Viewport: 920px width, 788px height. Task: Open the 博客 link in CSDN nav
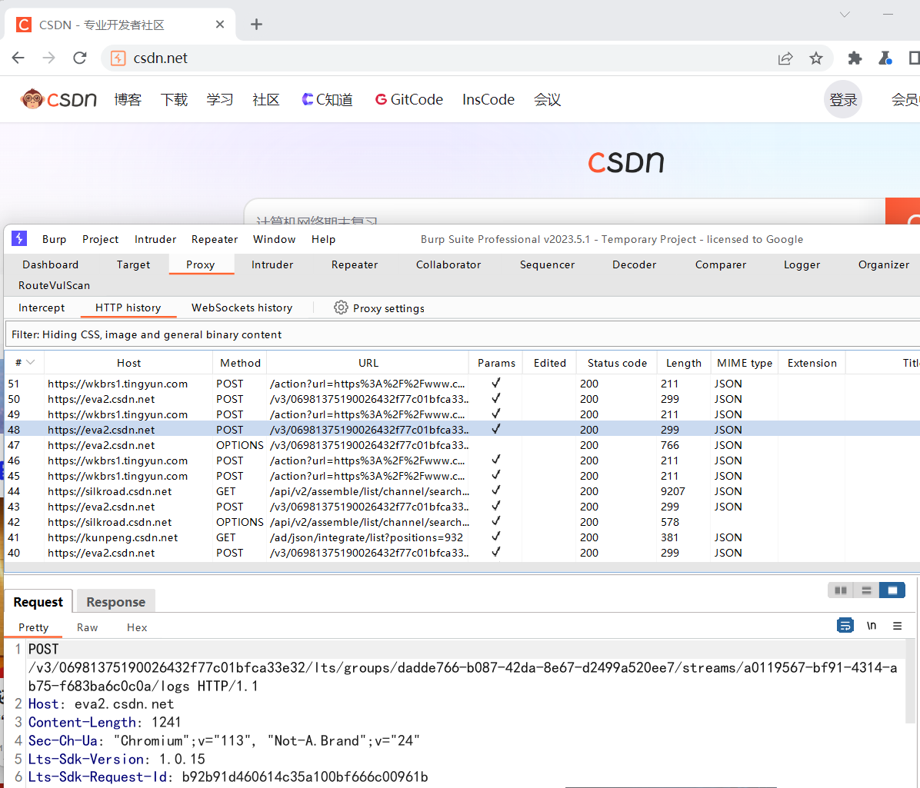128,100
